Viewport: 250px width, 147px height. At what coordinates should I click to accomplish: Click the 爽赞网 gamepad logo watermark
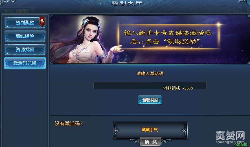coord(230,135)
